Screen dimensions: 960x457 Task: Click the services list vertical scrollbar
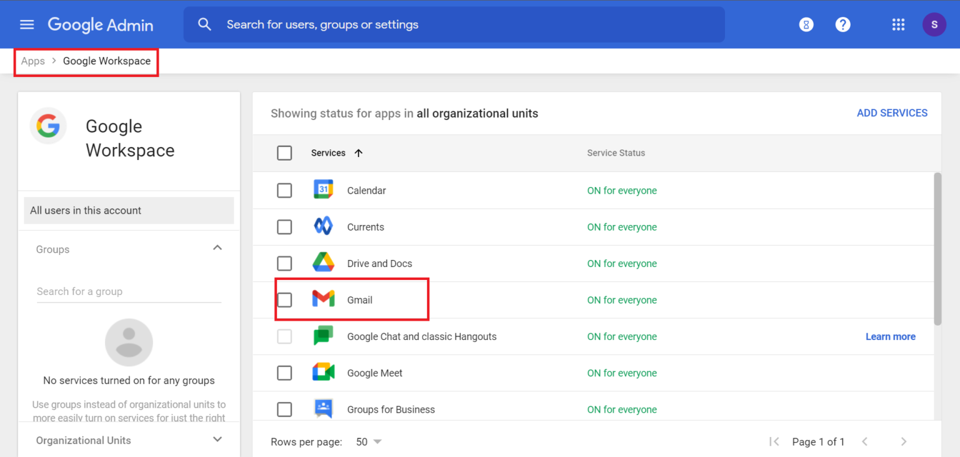point(937,248)
